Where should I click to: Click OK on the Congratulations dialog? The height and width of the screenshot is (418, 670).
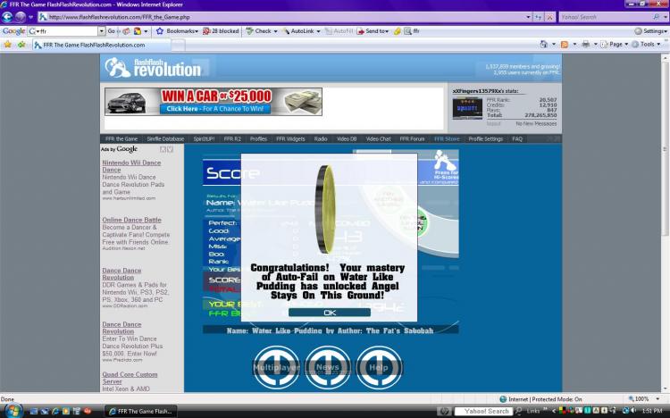tap(330, 313)
